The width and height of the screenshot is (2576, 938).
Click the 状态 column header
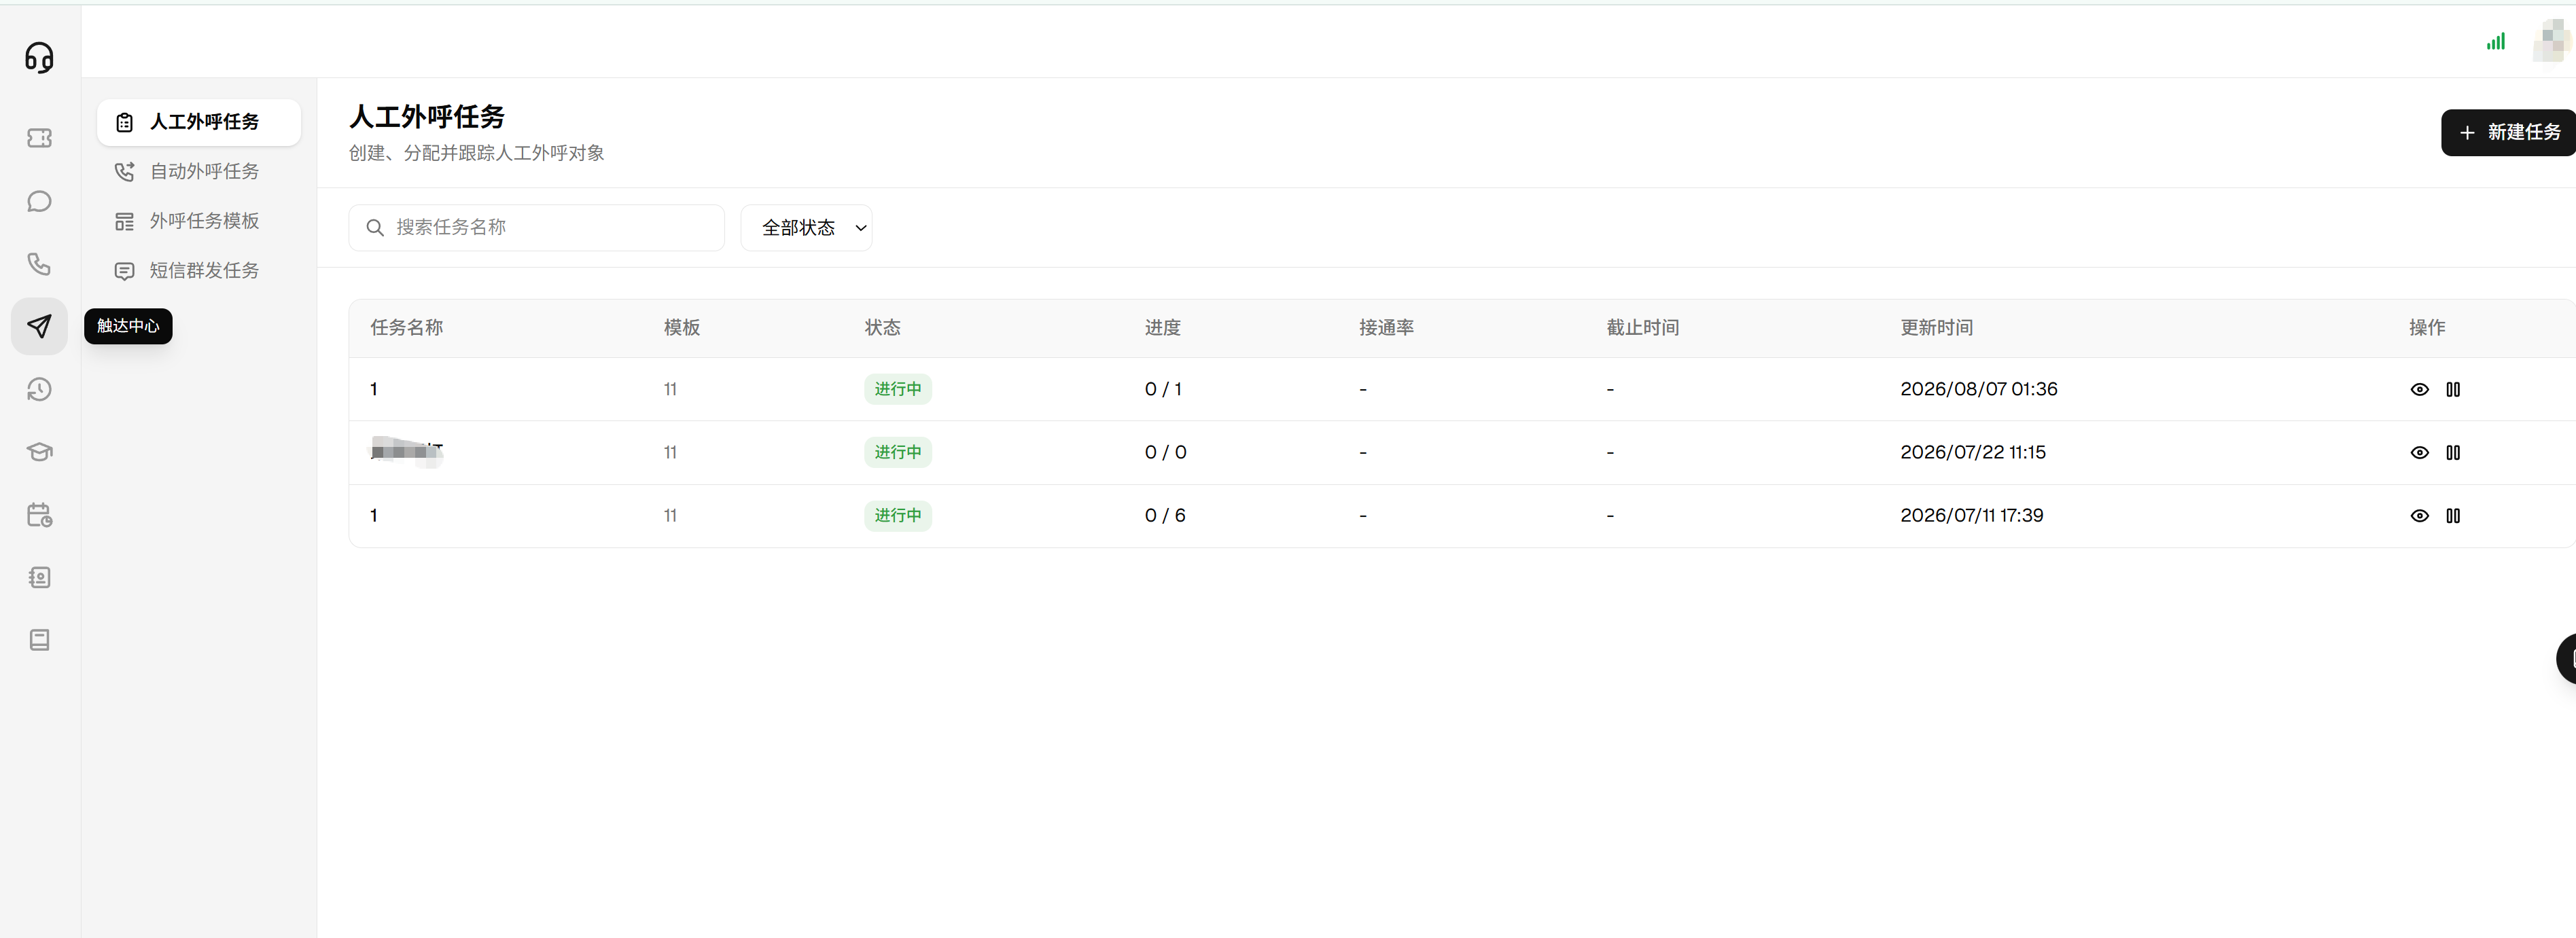click(x=883, y=328)
